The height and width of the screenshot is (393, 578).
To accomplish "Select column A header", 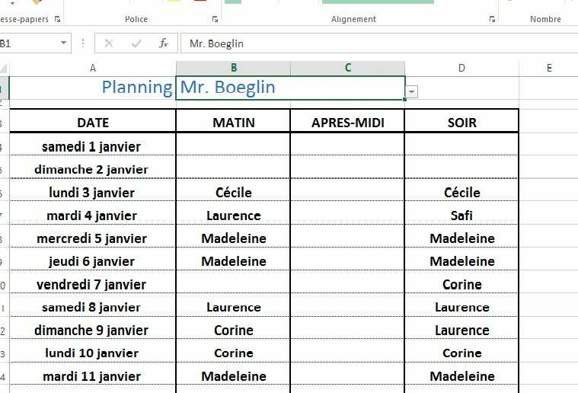I will 93,68.
